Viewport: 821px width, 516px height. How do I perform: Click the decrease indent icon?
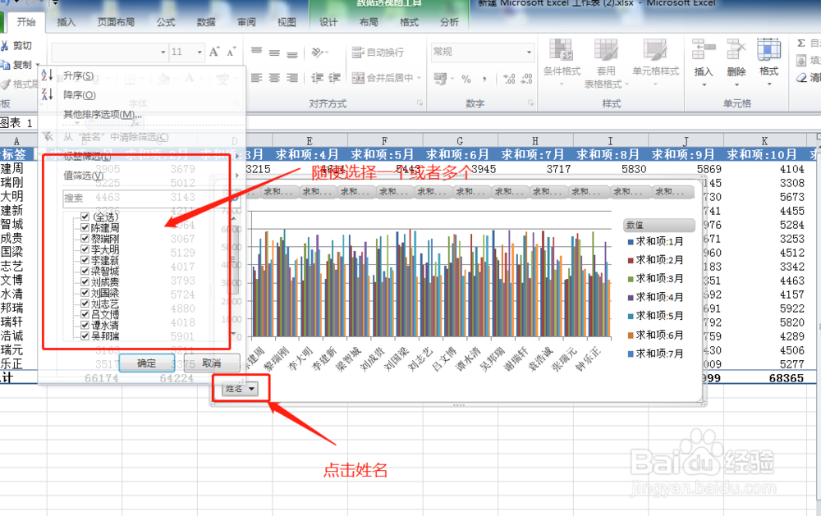coord(317,78)
